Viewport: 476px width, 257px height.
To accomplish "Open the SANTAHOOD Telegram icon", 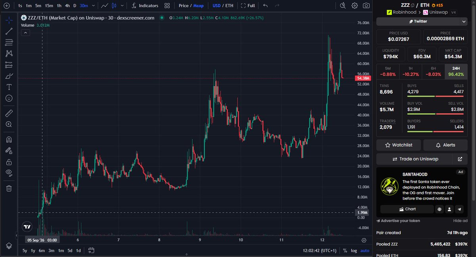I will click(459, 209).
